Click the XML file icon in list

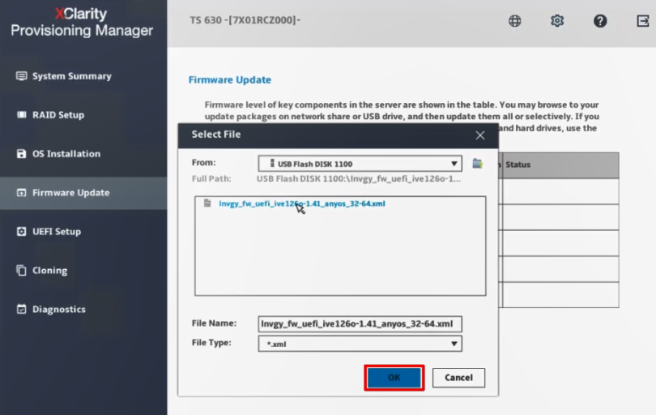pyautogui.click(x=207, y=203)
